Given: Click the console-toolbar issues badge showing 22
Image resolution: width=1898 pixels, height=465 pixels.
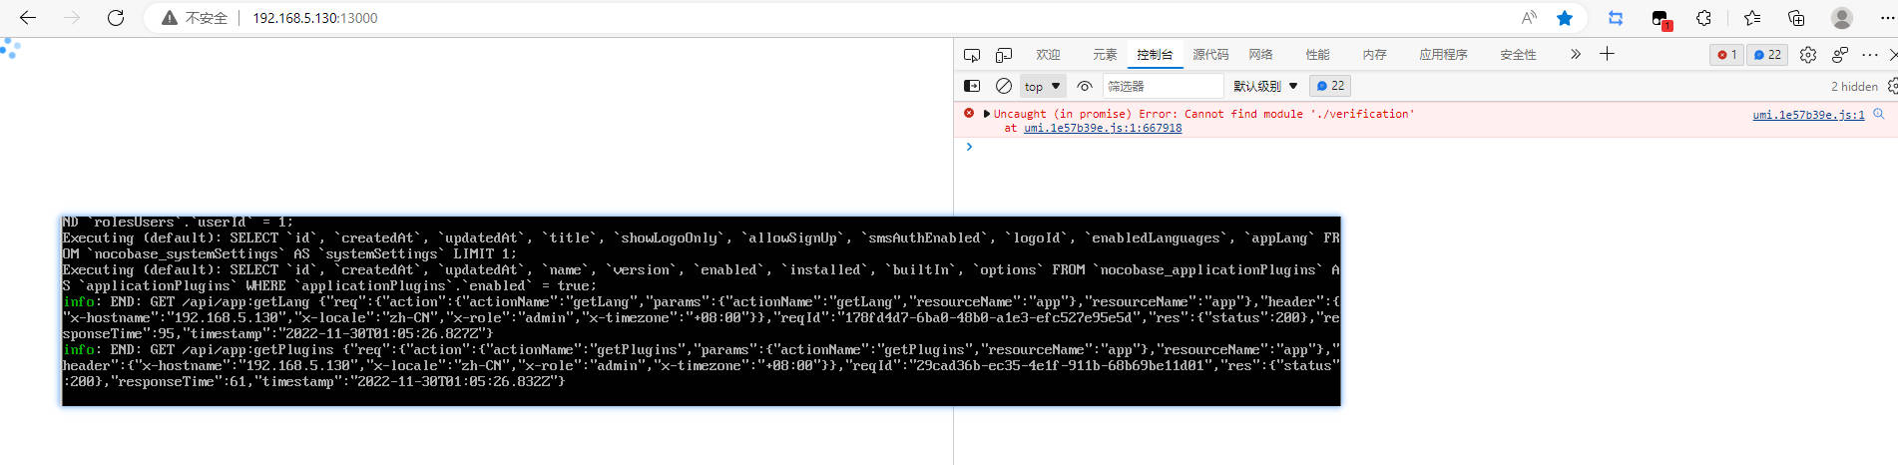Looking at the screenshot, I should coord(1330,86).
